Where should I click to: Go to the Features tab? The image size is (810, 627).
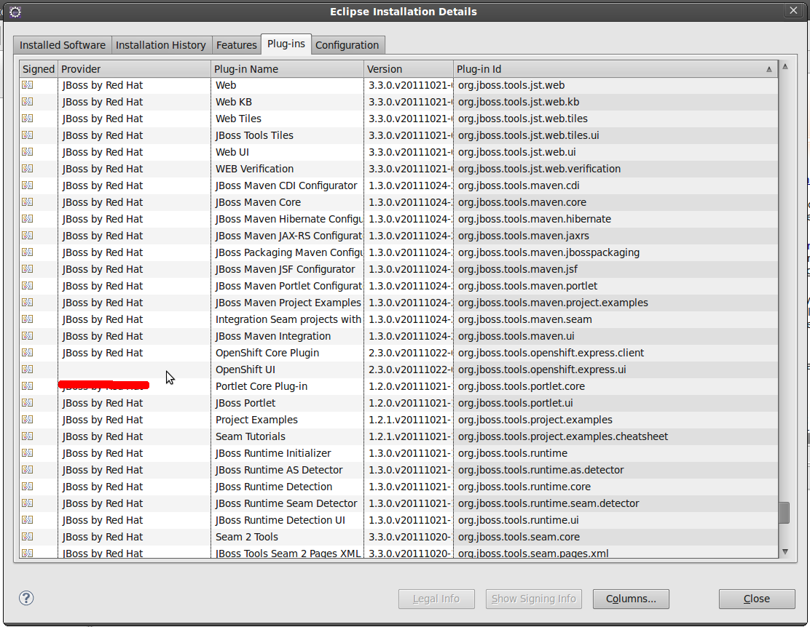point(236,45)
